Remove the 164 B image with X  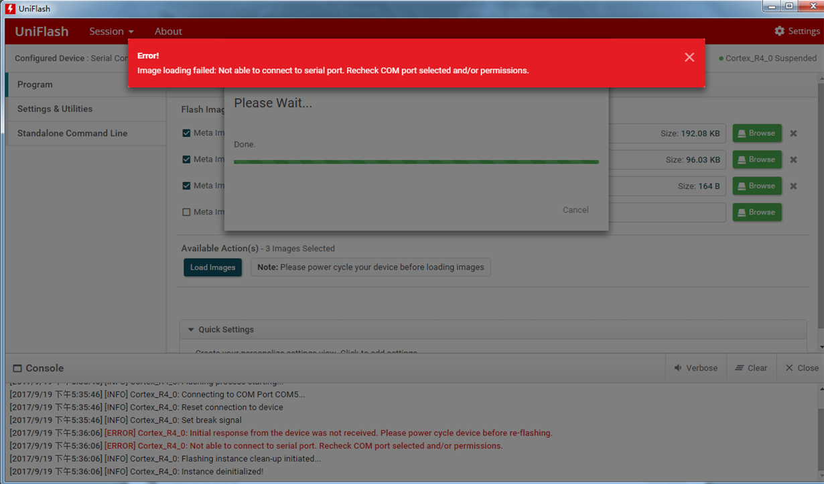tap(793, 186)
